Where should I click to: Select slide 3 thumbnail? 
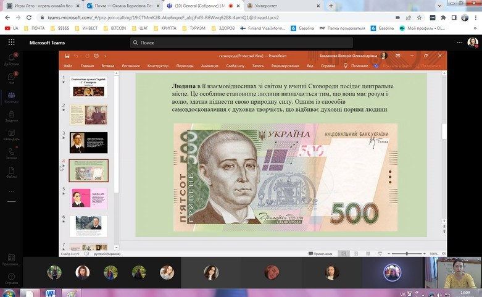click(x=88, y=143)
